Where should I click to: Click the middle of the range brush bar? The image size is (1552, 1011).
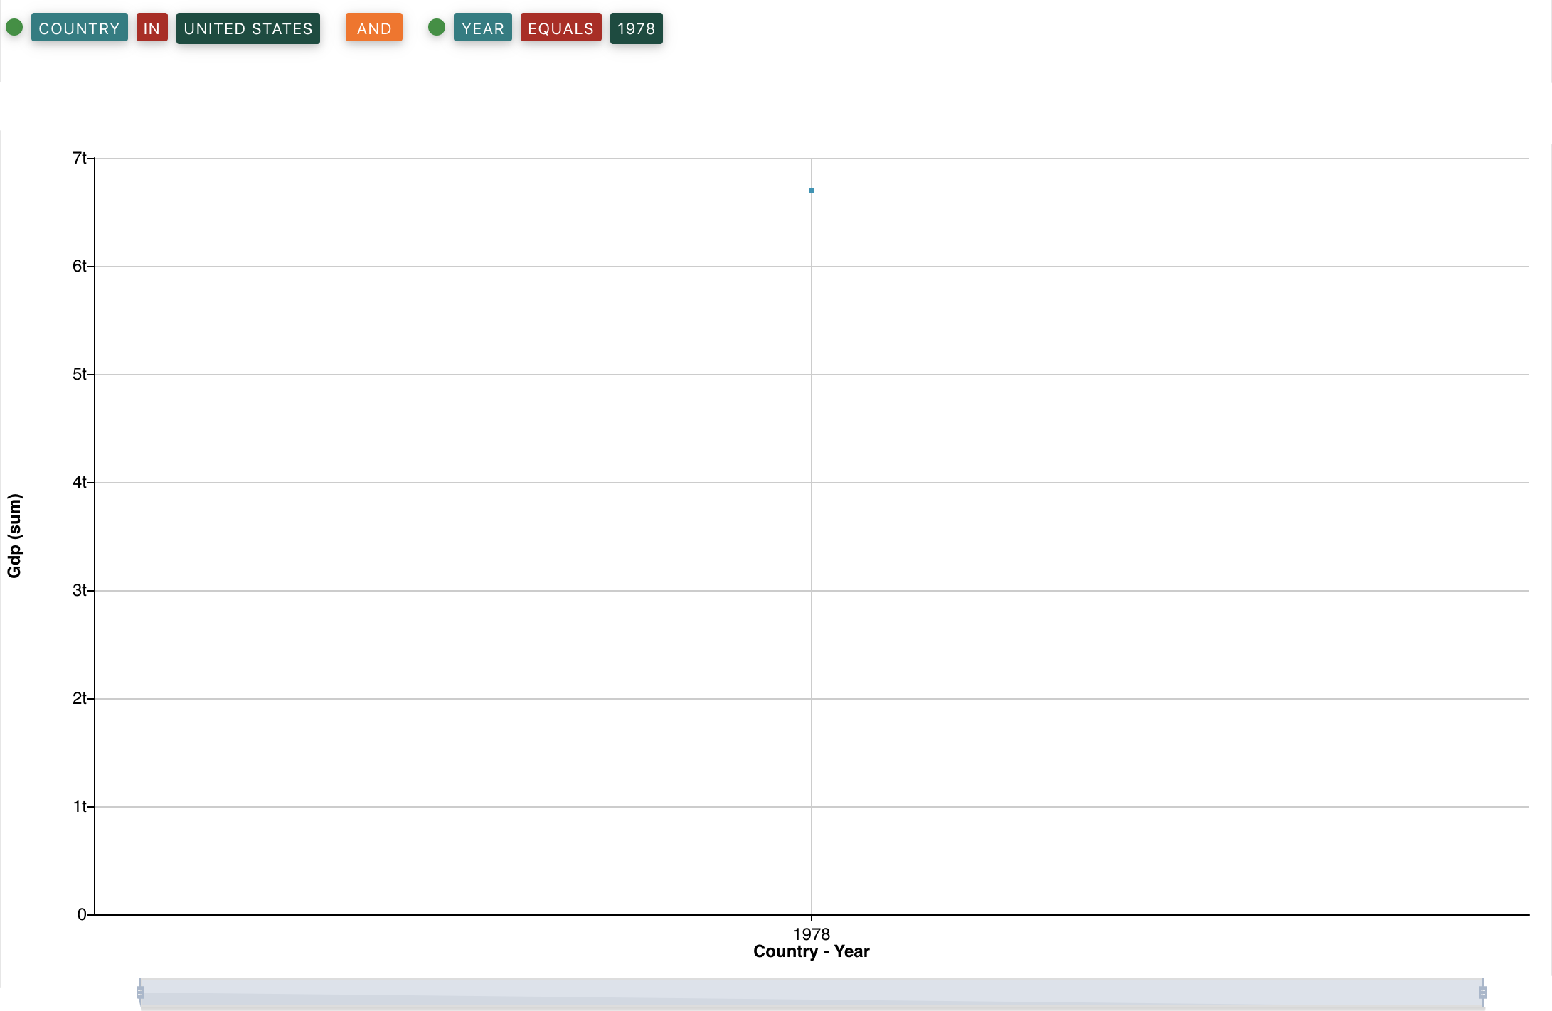click(811, 993)
